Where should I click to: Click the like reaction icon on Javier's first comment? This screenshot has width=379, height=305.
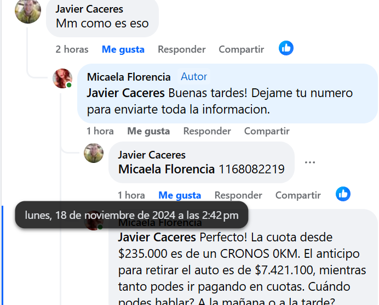click(286, 48)
